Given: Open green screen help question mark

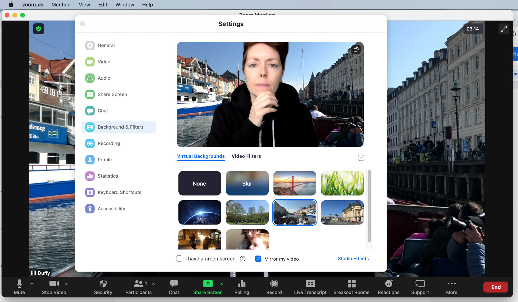Looking at the screenshot, I should point(243,259).
